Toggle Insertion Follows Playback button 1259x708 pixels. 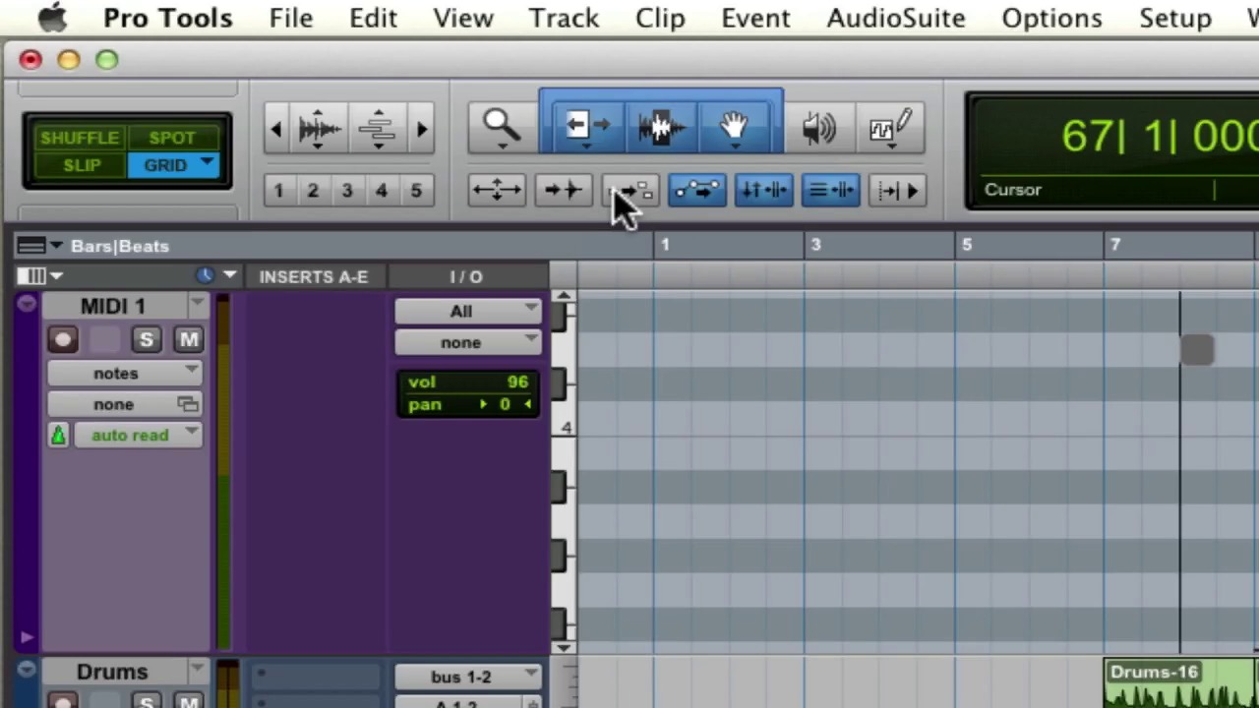click(x=898, y=191)
